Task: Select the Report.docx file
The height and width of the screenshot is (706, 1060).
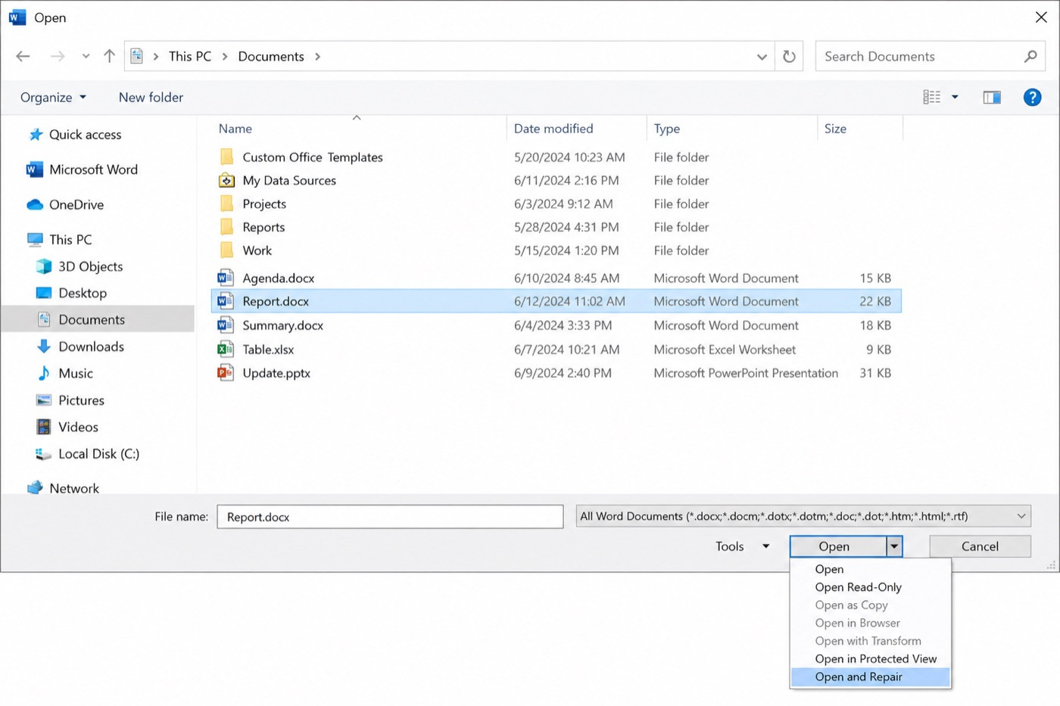Action: tap(556, 301)
